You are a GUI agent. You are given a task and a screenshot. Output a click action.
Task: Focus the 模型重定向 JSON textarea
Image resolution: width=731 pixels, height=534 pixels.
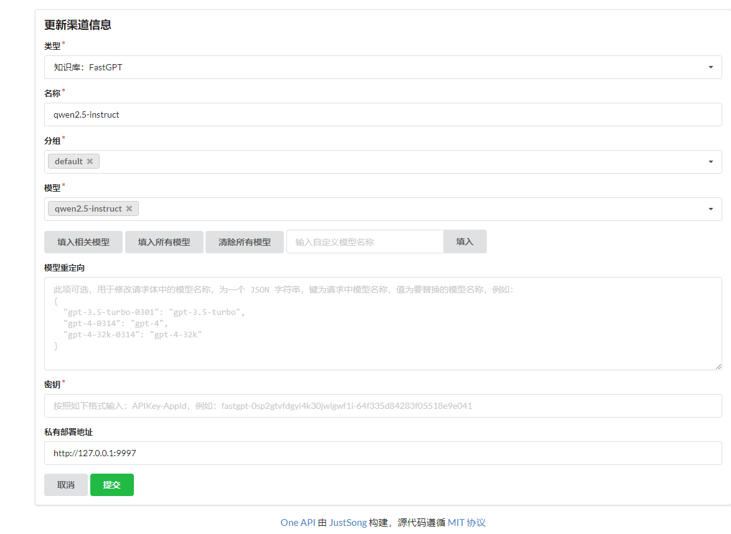tap(383, 324)
